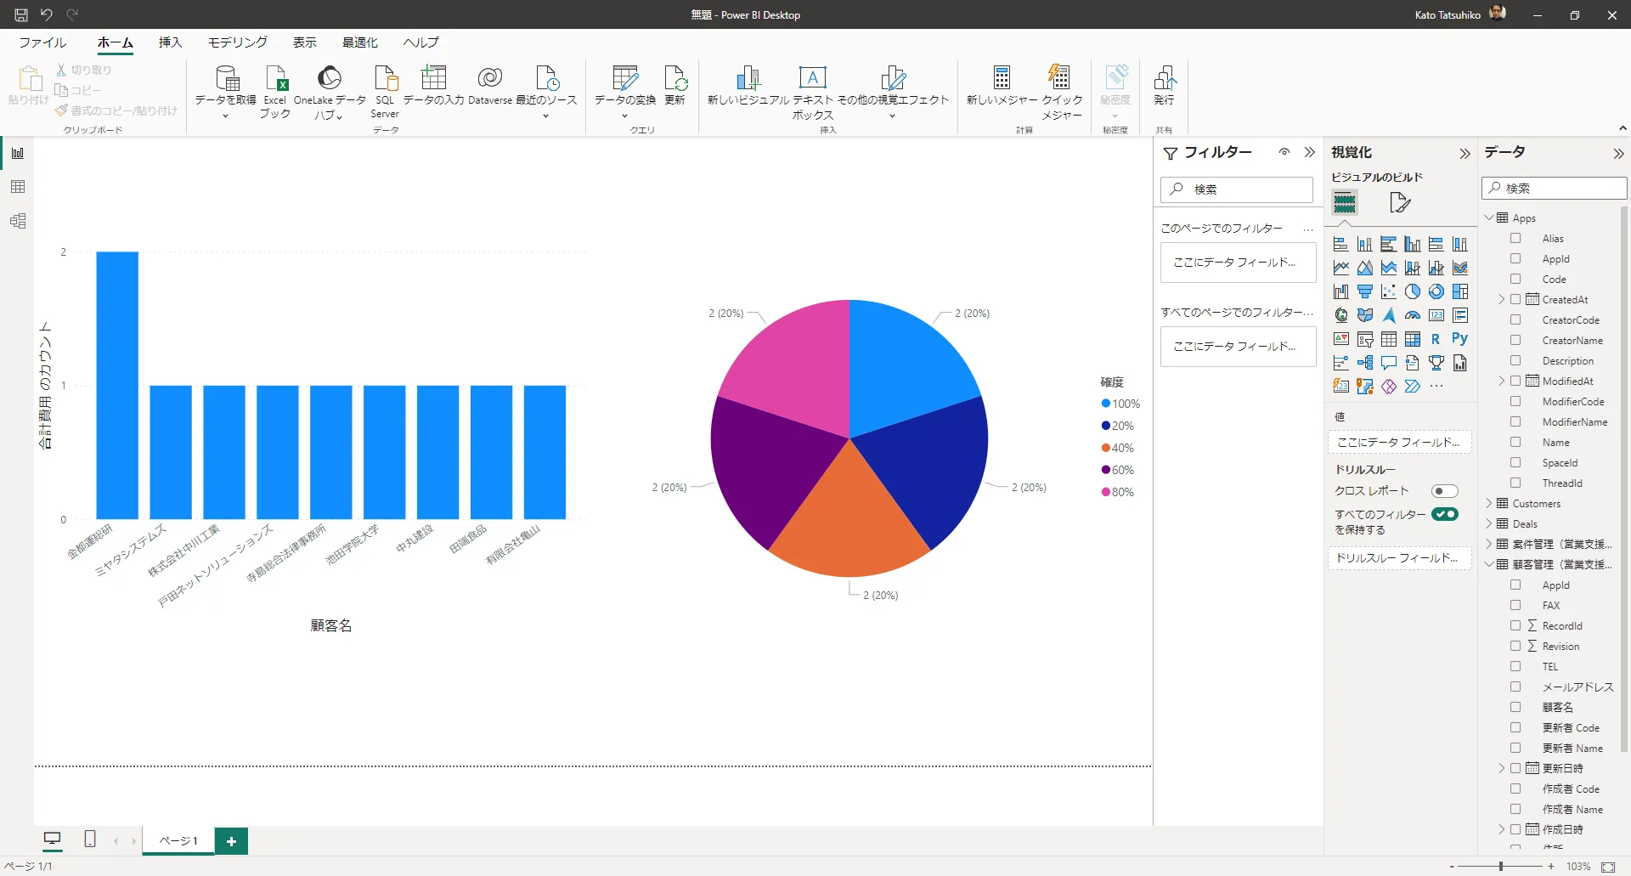Enable the クロスレポート toggle
The height and width of the screenshot is (876, 1631).
(1445, 491)
